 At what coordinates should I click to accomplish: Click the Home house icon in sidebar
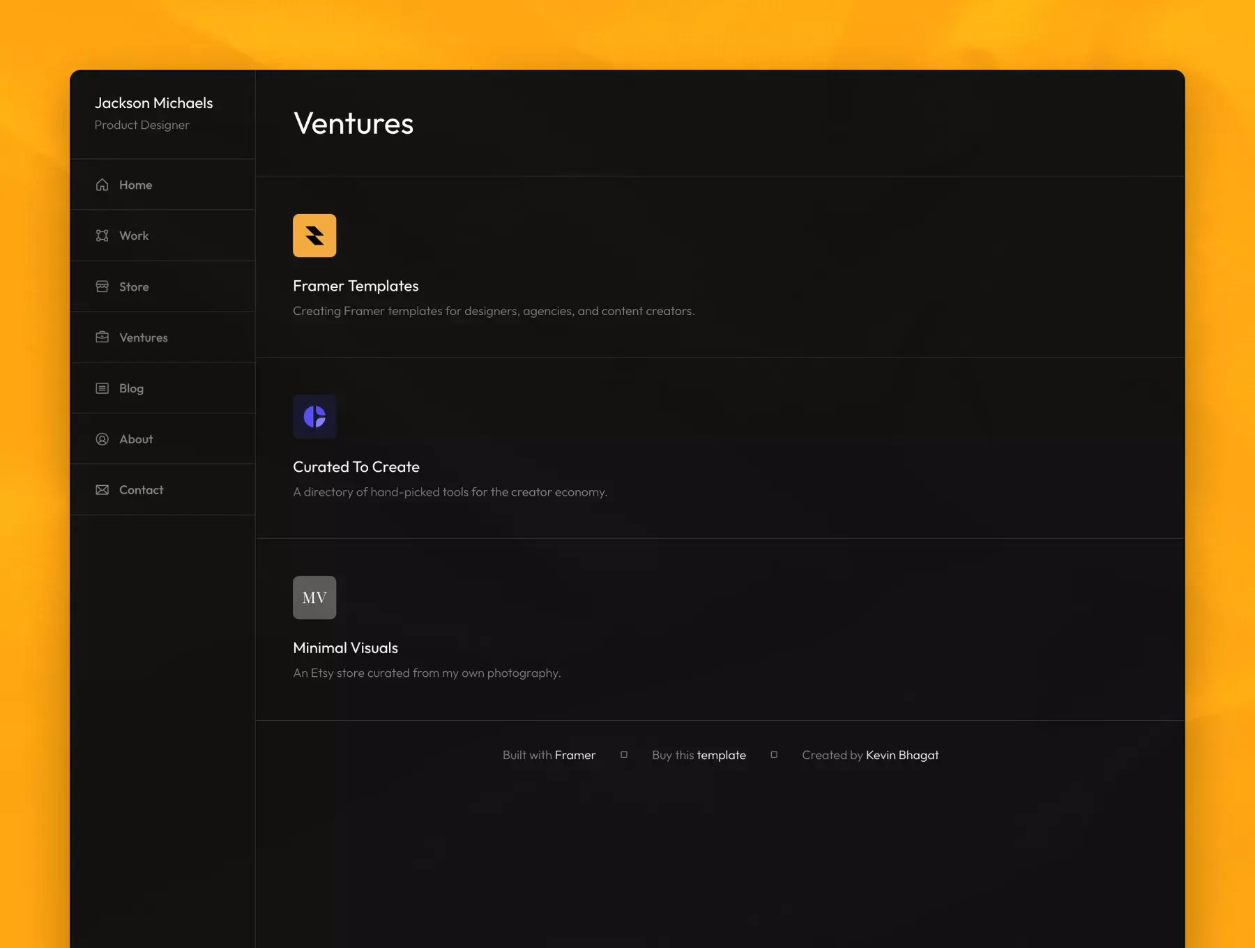coord(102,185)
